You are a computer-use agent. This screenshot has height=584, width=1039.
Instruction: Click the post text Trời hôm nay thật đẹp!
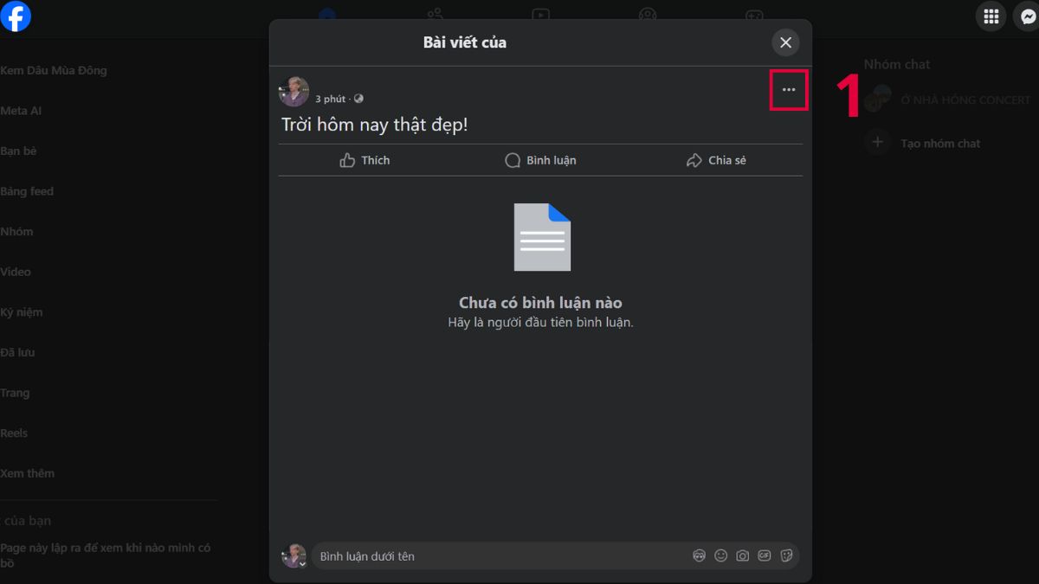tap(375, 125)
